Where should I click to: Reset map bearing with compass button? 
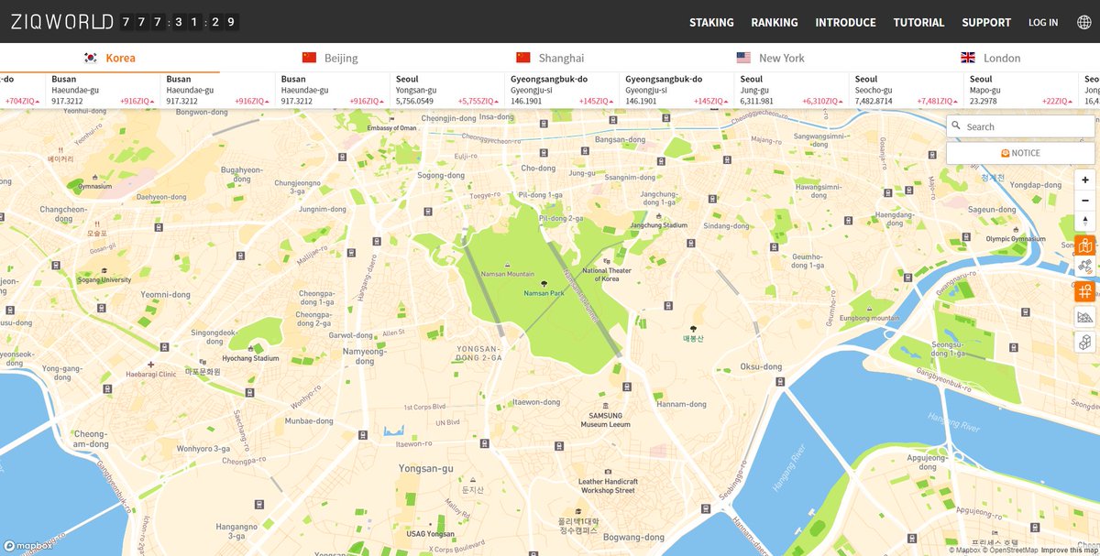1085,221
